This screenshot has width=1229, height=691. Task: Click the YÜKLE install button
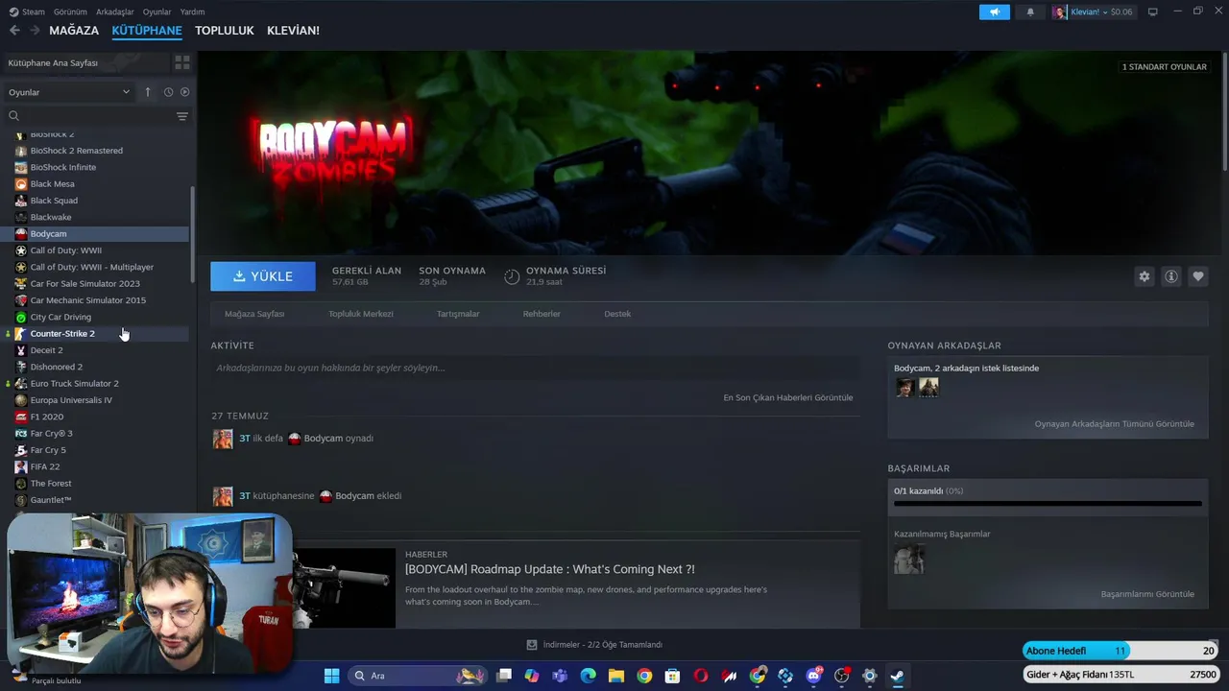coord(263,276)
